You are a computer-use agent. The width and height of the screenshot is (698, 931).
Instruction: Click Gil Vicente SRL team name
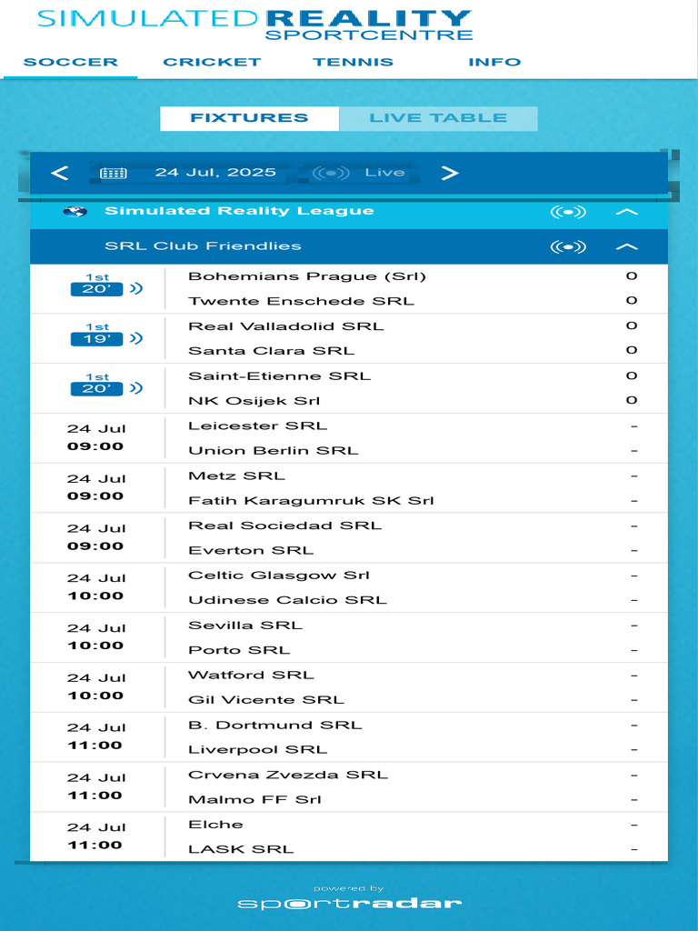(266, 700)
